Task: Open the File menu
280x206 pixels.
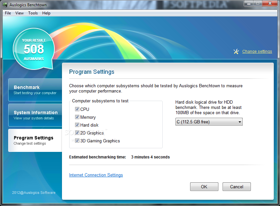Action: pos(8,13)
